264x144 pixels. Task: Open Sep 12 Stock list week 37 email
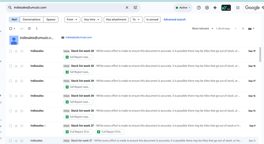(x=132, y=141)
